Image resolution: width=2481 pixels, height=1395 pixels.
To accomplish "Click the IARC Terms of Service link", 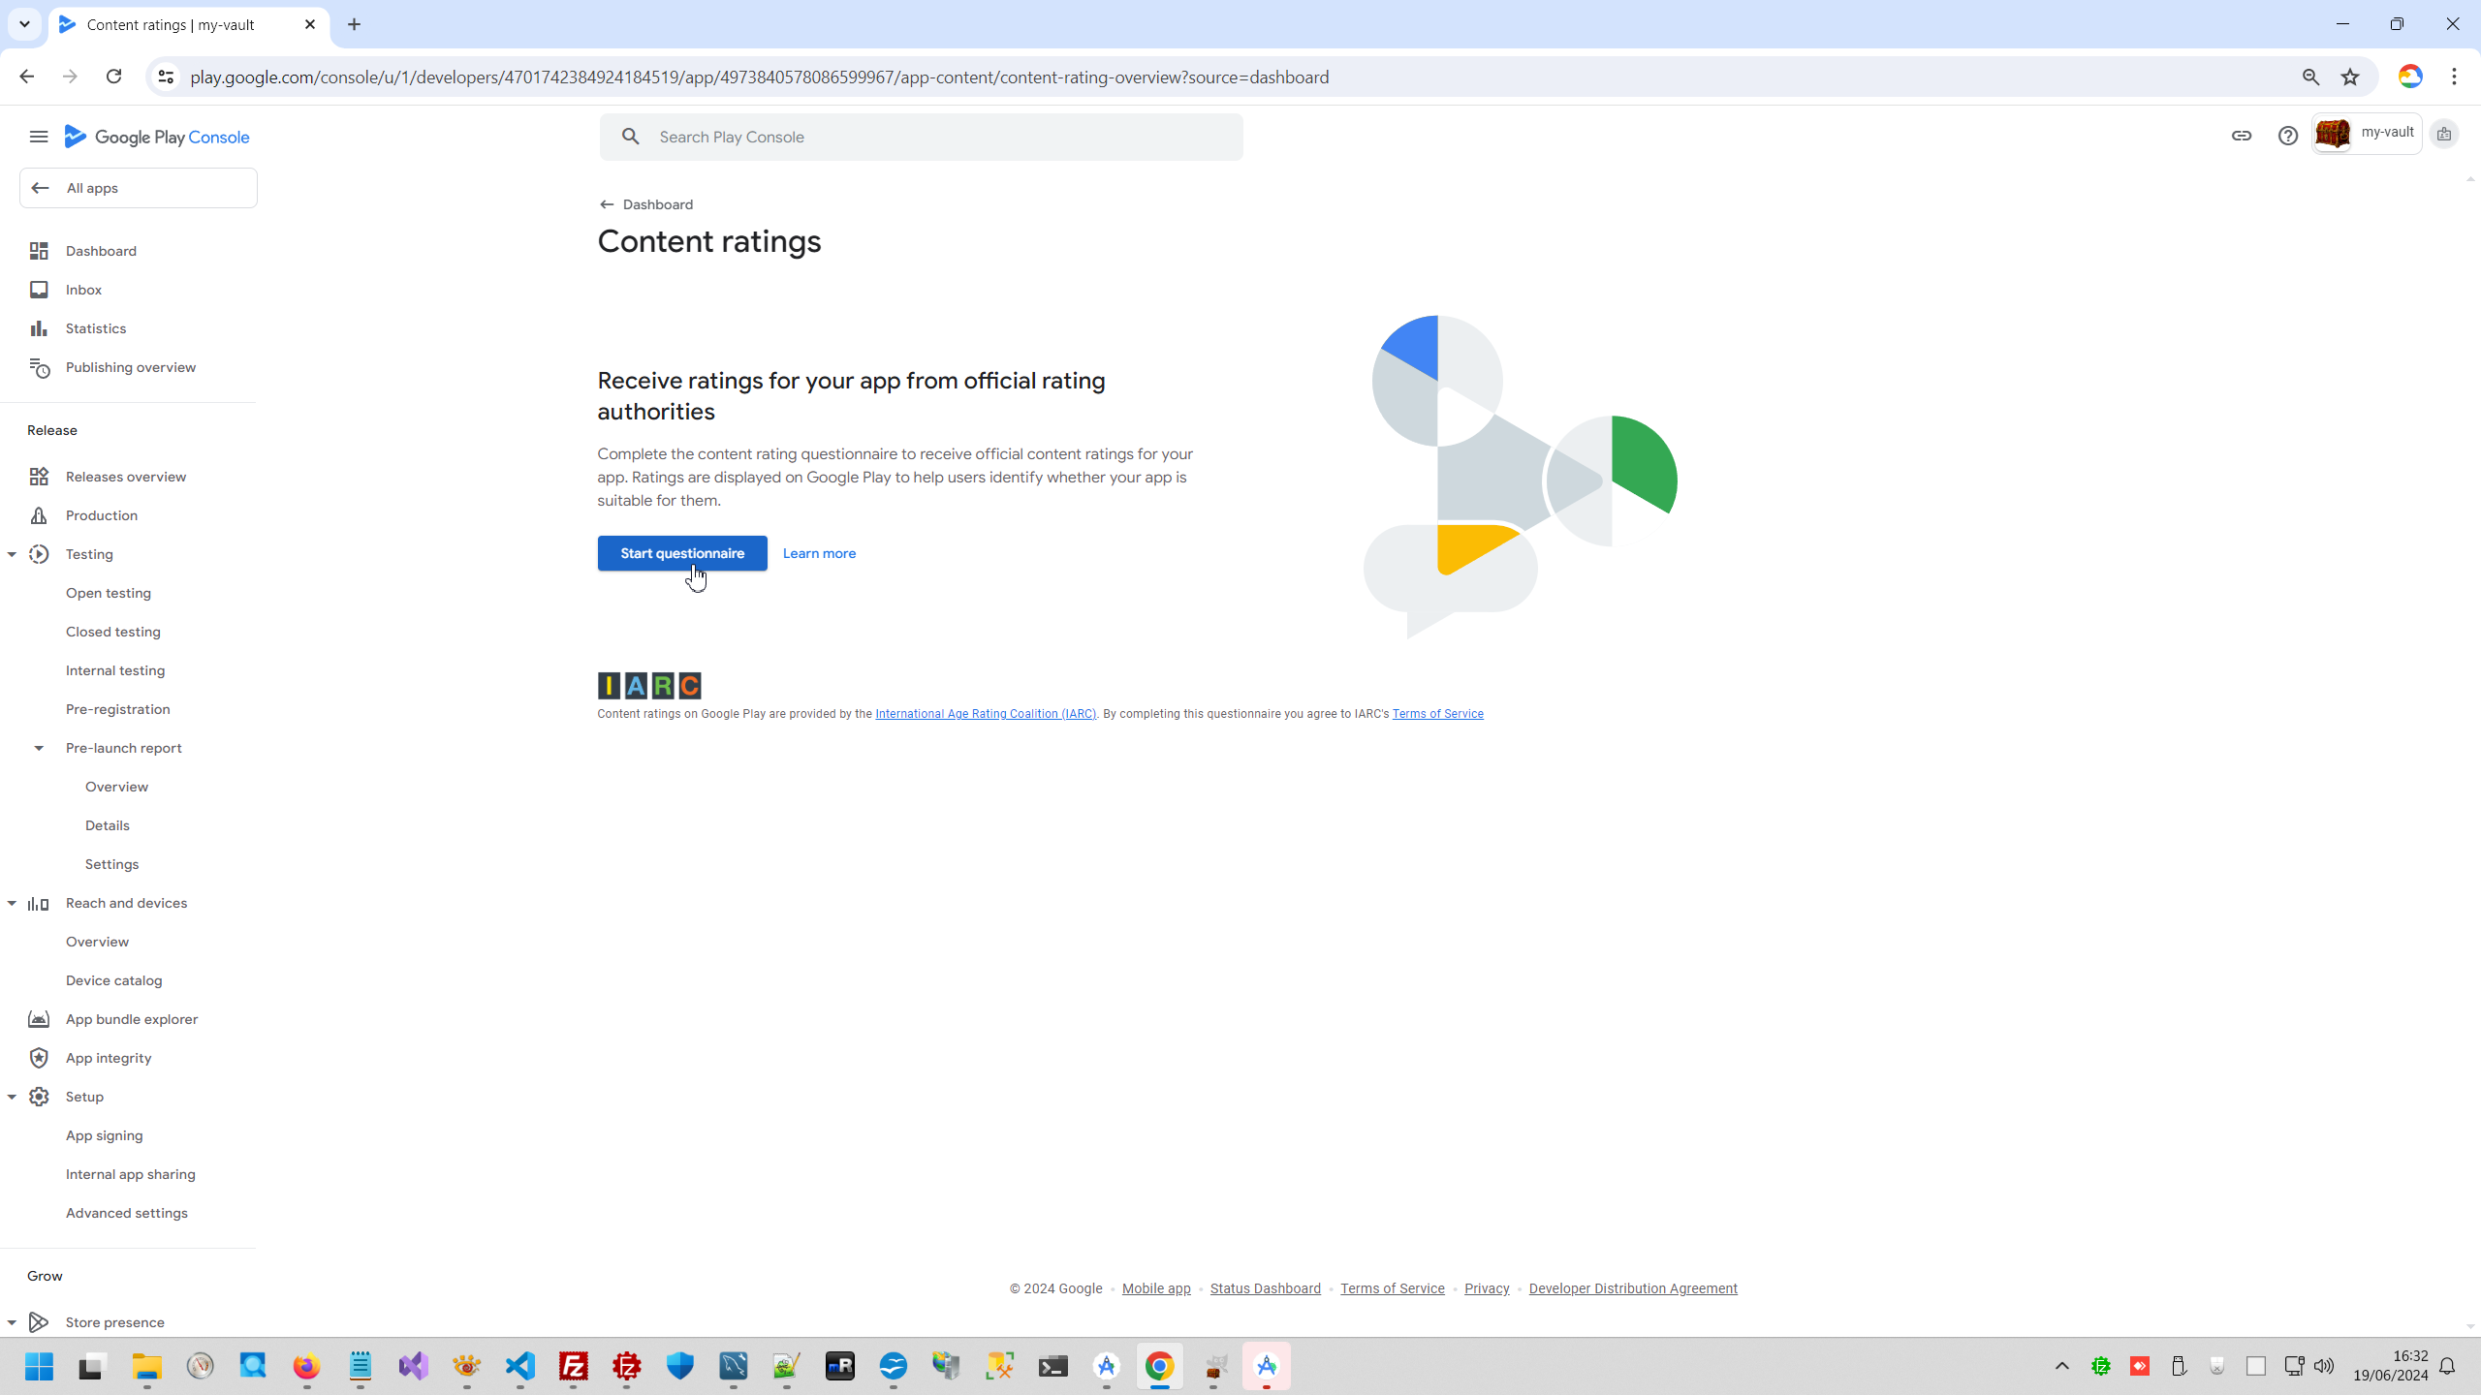I will click(1437, 714).
